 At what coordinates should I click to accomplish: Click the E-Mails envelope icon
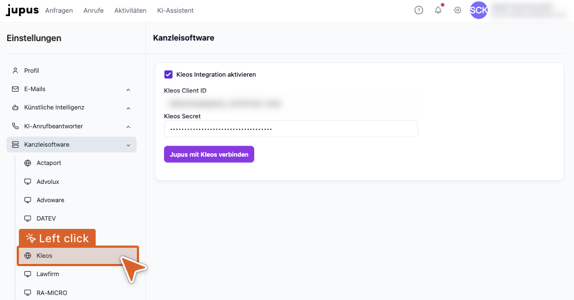pyautogui.click(x=16, y=89)
